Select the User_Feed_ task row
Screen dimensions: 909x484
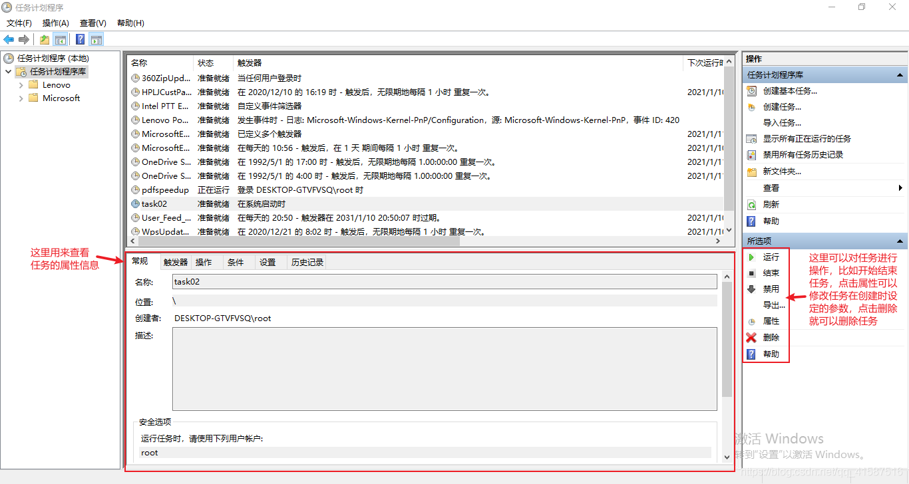point(425,218)
